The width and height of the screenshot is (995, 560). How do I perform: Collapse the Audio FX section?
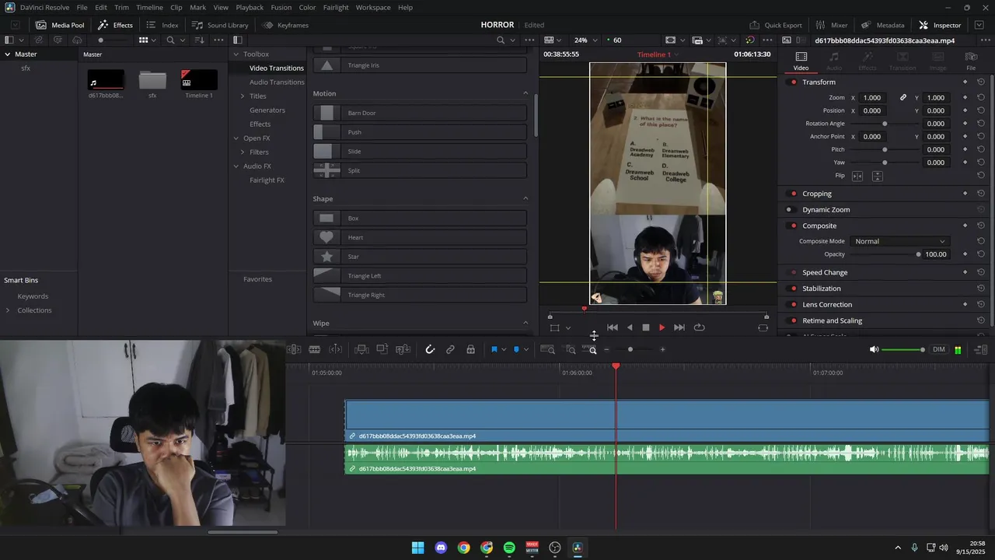[236, 166]
